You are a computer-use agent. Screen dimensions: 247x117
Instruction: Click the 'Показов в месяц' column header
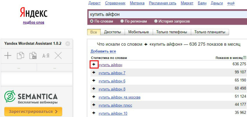(229, 58)
